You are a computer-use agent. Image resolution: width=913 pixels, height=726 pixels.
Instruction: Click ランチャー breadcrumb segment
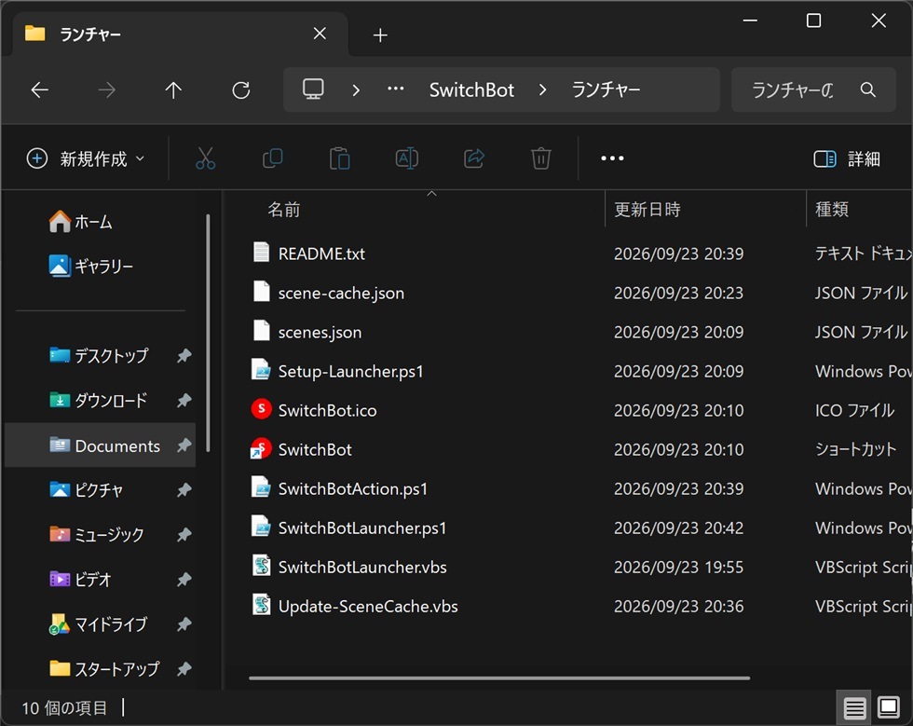606,89
